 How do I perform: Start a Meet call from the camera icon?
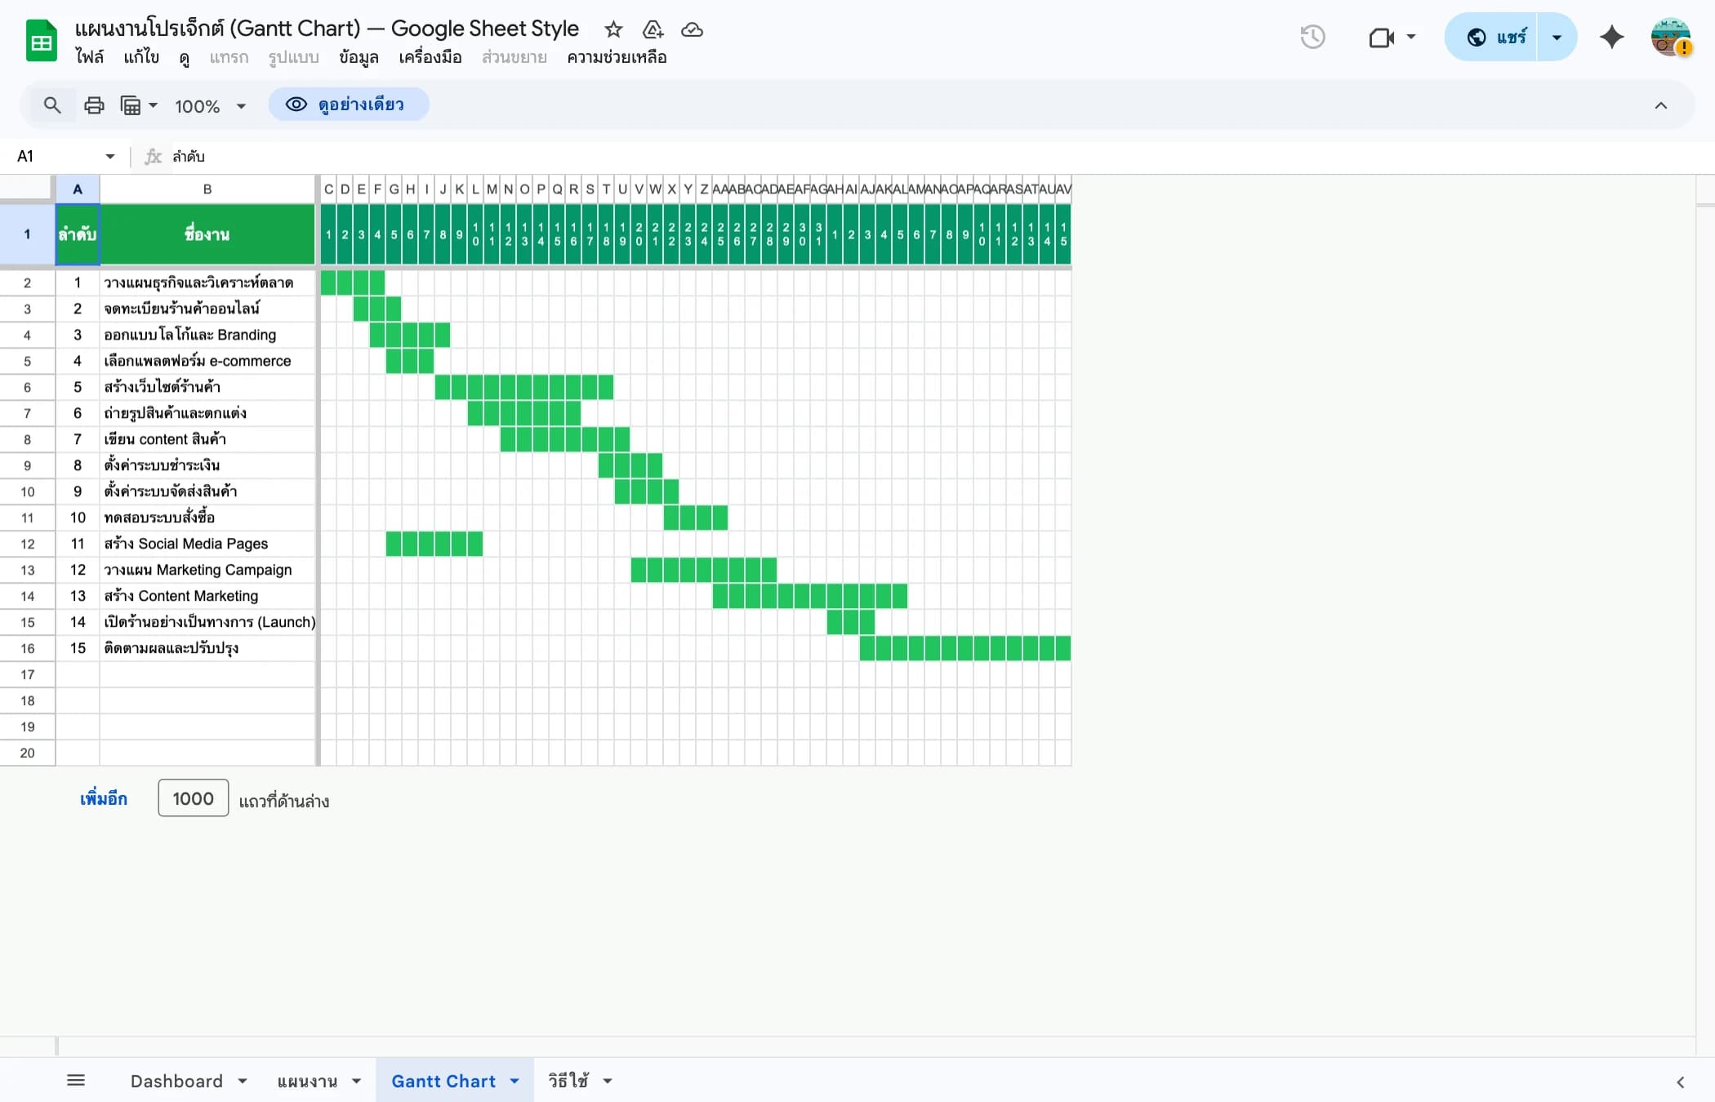tap(1382, 38)
